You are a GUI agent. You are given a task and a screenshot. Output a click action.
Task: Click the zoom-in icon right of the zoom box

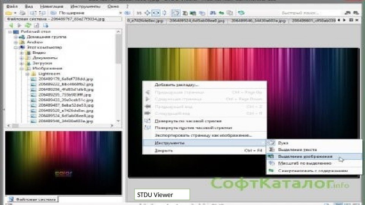point(128,13)
